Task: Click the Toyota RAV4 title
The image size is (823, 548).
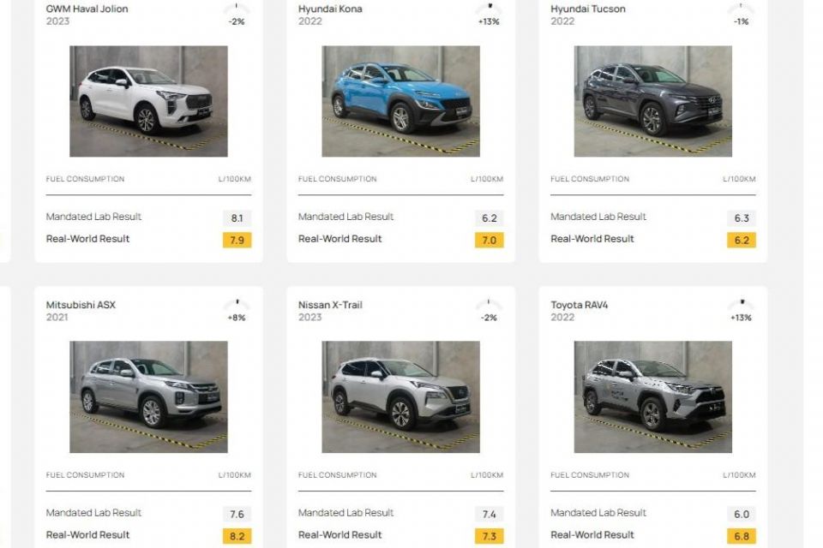Action: tap(579, 305)
